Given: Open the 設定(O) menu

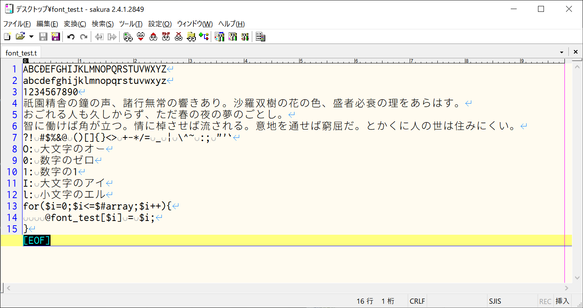Looking at the screenshot, I should pyautogui.click(x=160, y=24).
